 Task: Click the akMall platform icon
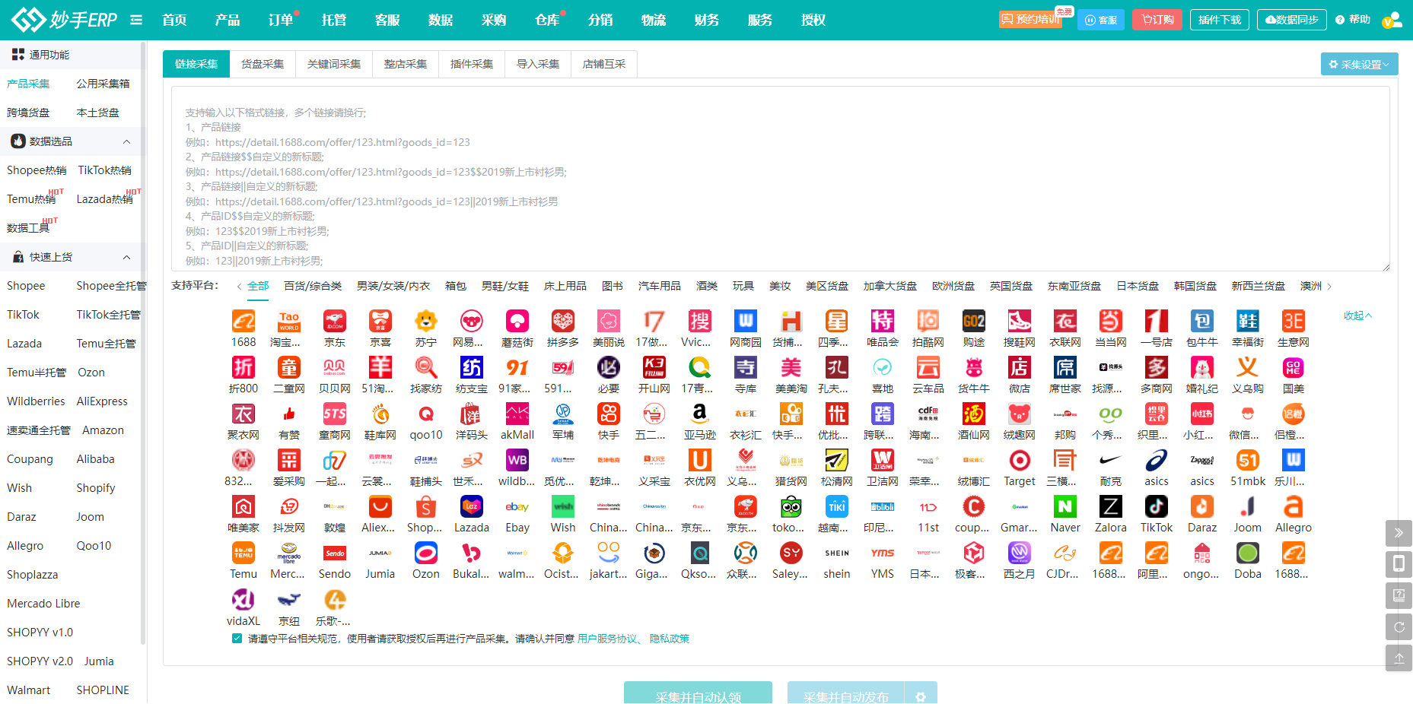point(517,414)
